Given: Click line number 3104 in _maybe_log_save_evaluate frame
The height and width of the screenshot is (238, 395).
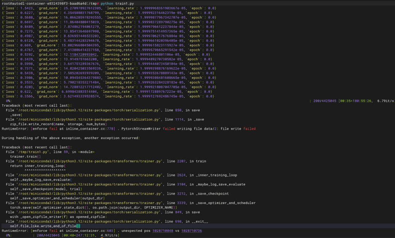Looking at the screenshot, I should click(x=181, y=184).
